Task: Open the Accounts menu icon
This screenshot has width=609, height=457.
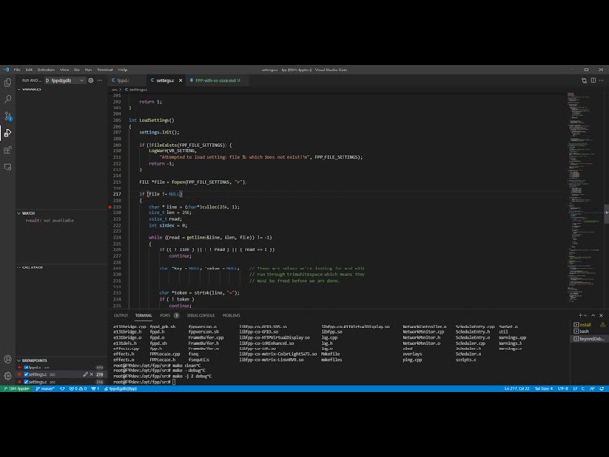Action: click(x=8, y=359)
